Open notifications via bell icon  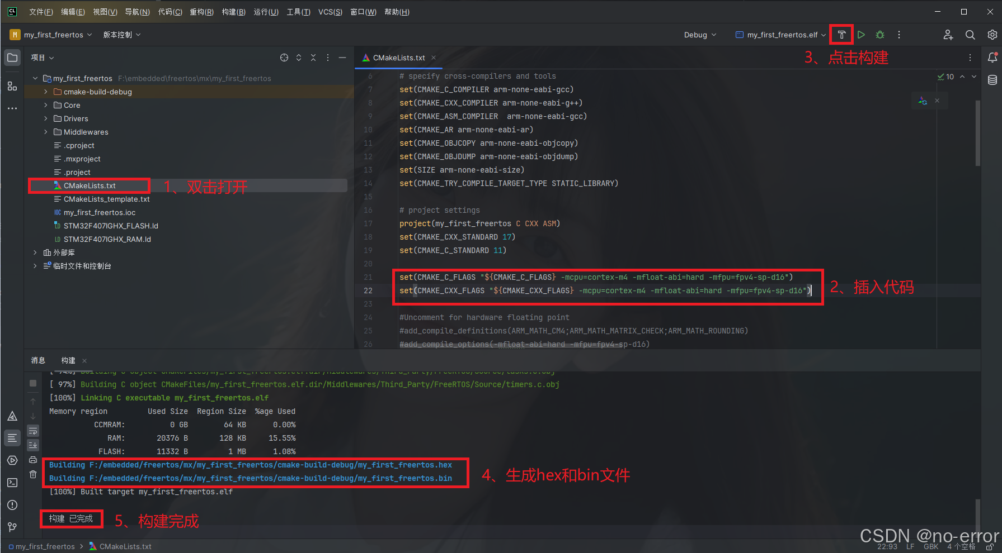[x=992, y=58]
